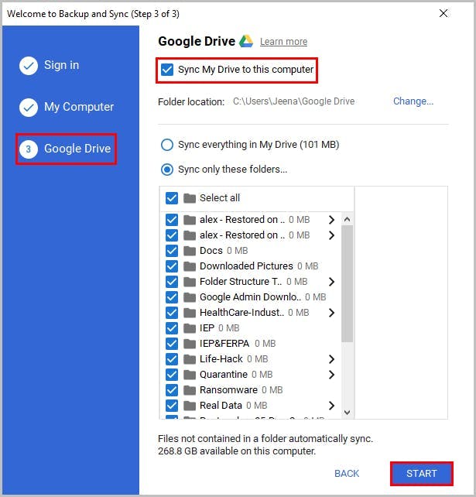Click the Google Drive logo icon
The image size is (476, 497).
(x=246, y=41)
